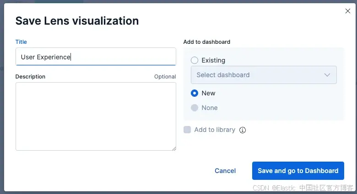Screen dimensions: 357x194
Task: Click the Add to library label text
Action: coord(215,130)
